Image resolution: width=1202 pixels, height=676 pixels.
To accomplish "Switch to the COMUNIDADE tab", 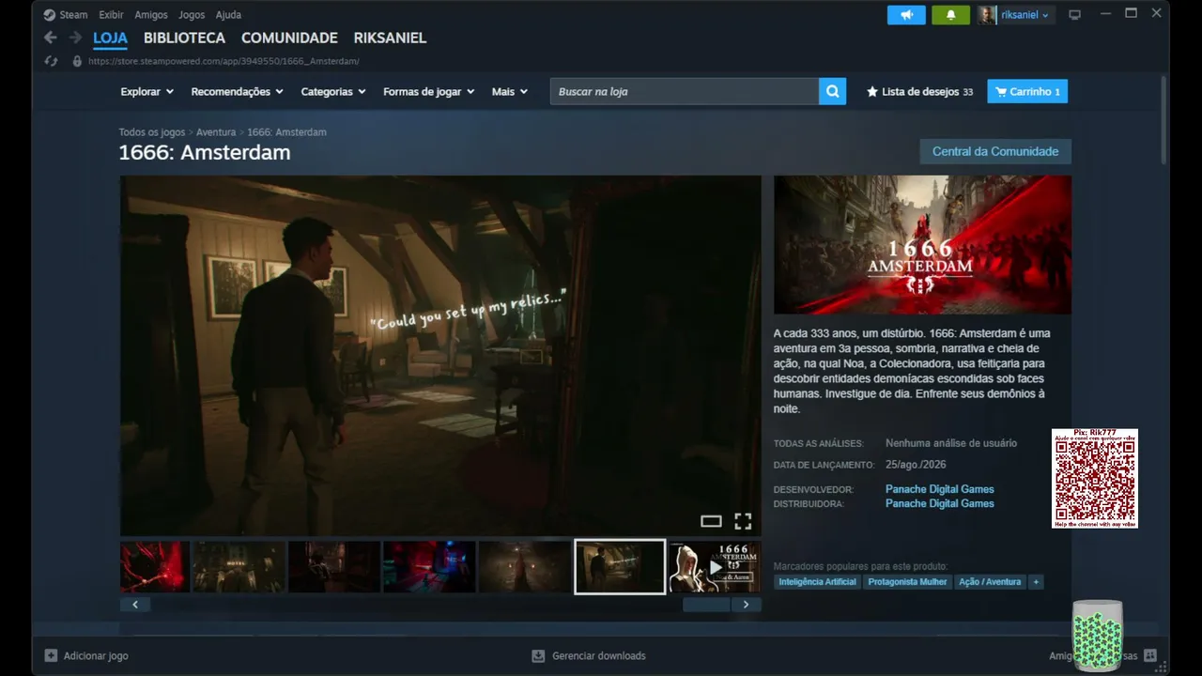I will pyautogui.click(x=289, y=38).
